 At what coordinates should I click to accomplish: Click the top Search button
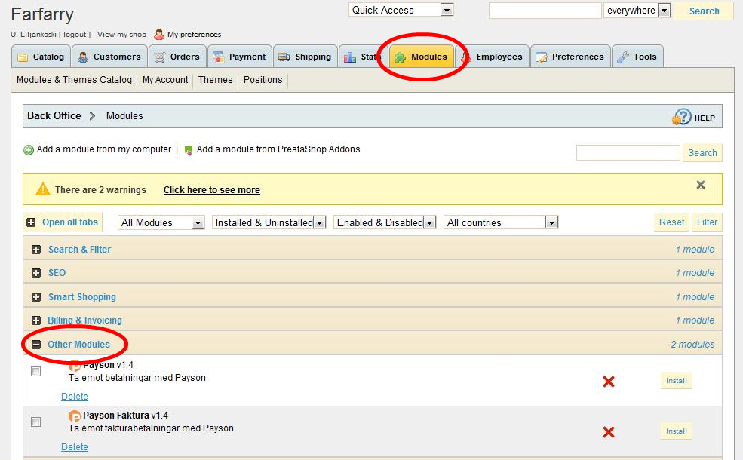click(704, 11)
